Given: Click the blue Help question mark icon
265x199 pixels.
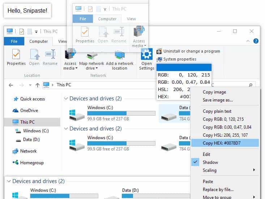Looking at the screenshot, I should click(x=256, y=41).
